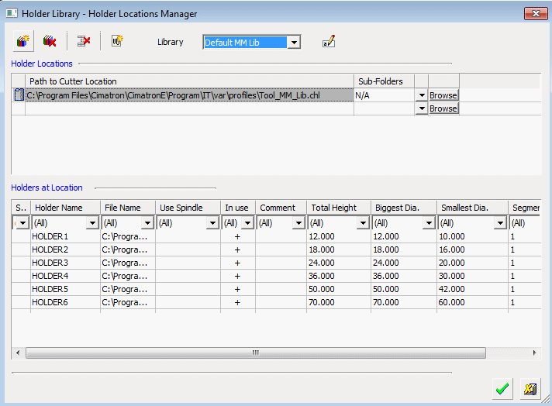
Task: Open the Total Height filter dropdown
Action: coord(364,223)
